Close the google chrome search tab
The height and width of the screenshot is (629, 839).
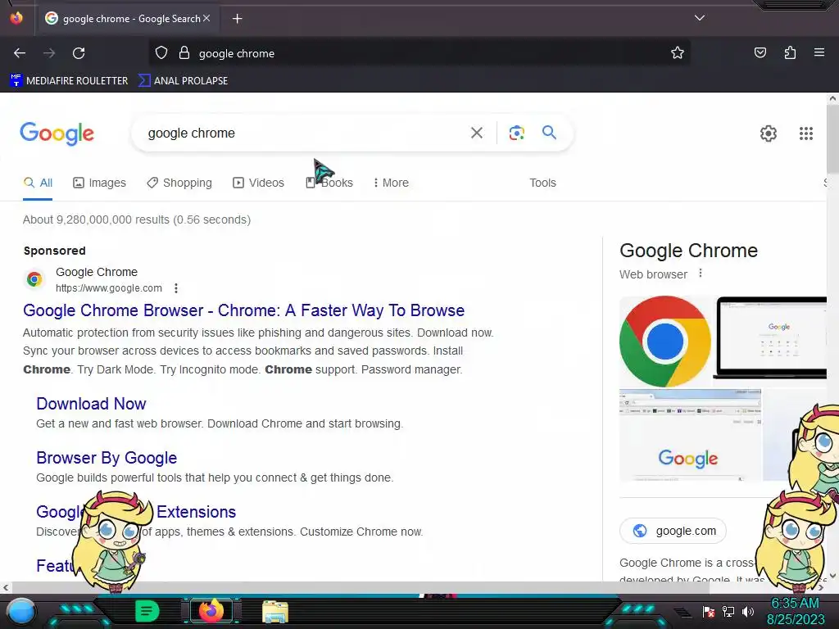[x=206, y=18]
